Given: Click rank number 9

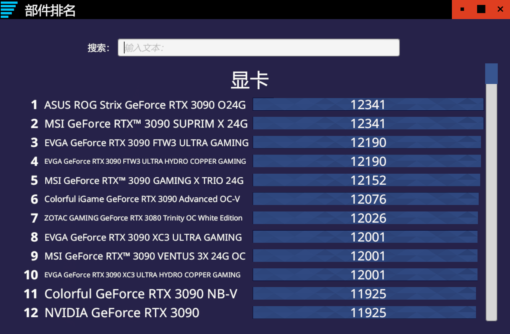Looking at the screenshot, I should [34, 256].
